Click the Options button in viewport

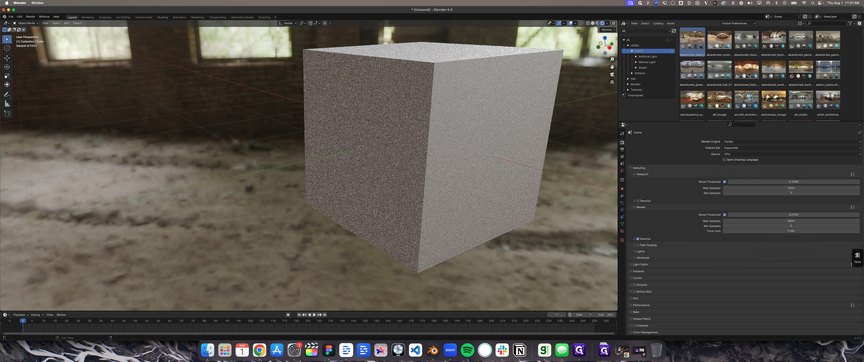608,30
